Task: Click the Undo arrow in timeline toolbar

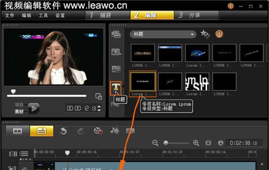Action: click(x=63, y=131)
